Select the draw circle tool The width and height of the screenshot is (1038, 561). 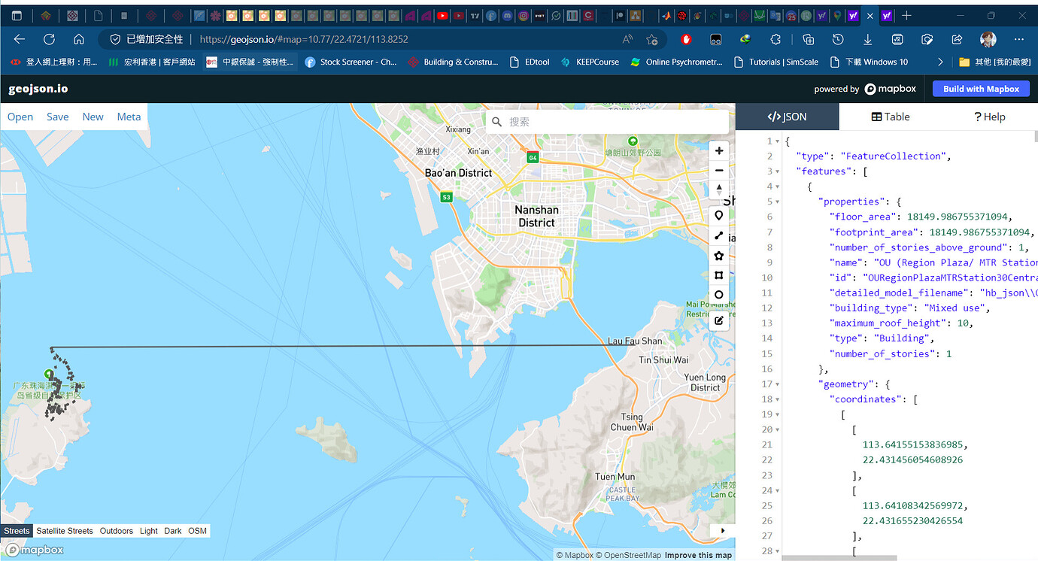[x=719, y=295]
